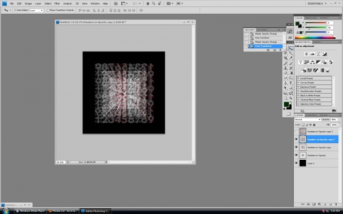Screen dimensions: 343x214
Task: Open the Filter menu
Action: pyautogui.click(x=57, y=3)
